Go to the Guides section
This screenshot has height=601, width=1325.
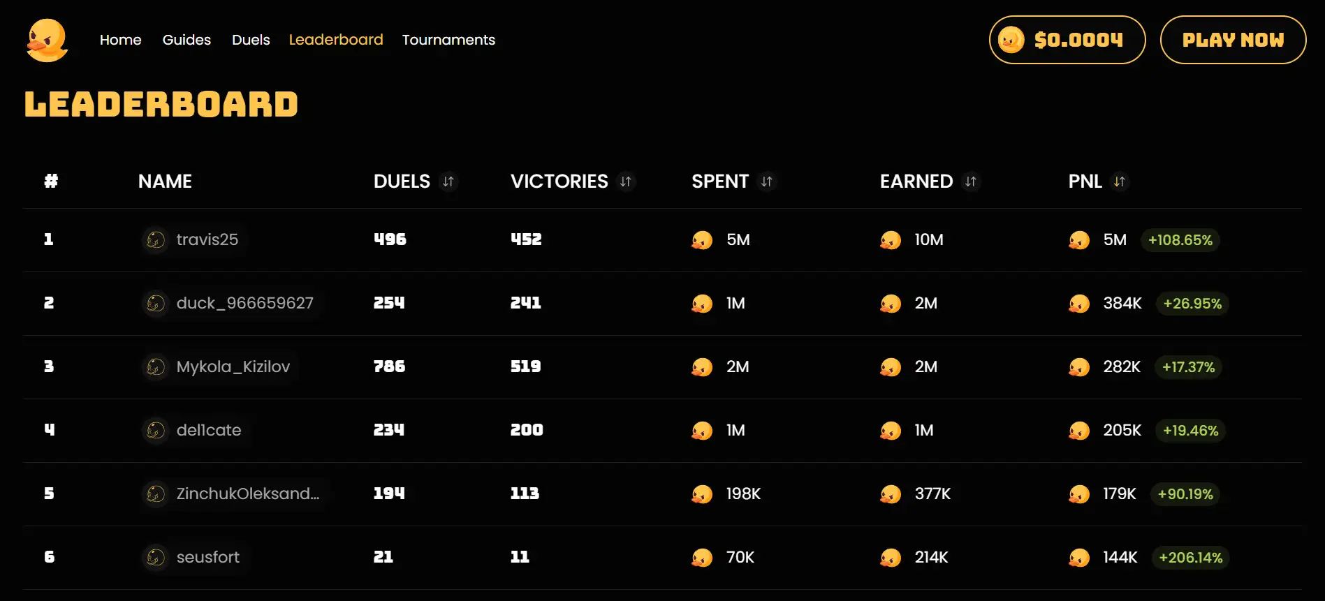click(186, 40)
